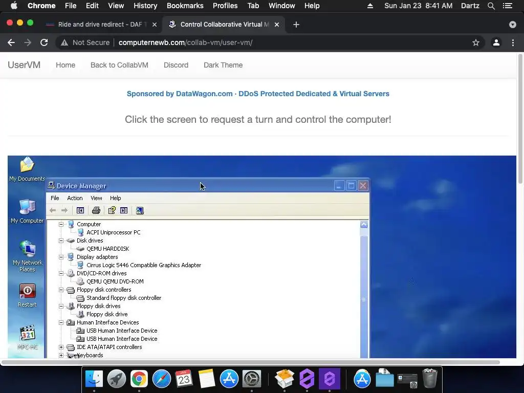The width and height of the screenshot is (524, 393).
Task: Open Chrome from the Dock
Action: click(139, 379)
